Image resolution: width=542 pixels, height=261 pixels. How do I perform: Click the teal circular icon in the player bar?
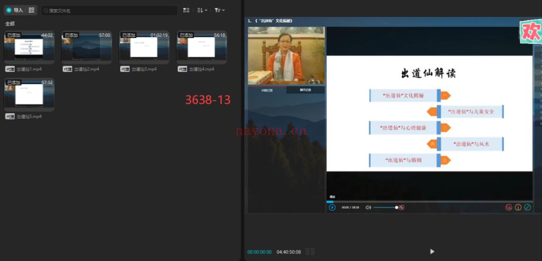[x=527, y=208]
